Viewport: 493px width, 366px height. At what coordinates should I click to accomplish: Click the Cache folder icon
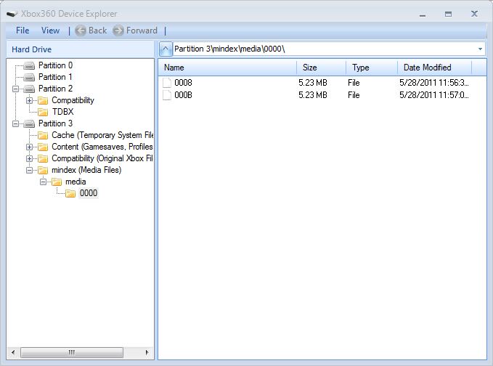43,136
